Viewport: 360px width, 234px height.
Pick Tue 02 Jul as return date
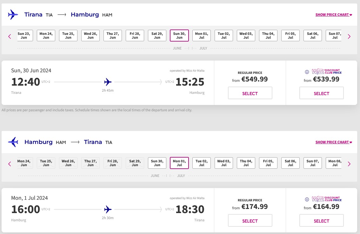click(202, 163)
